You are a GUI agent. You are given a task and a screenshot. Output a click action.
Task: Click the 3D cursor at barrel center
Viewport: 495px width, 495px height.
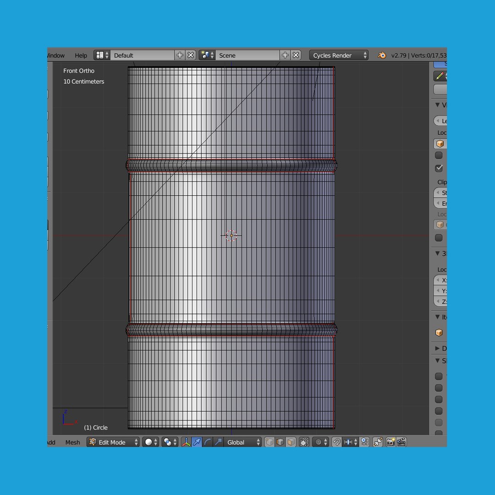pyautogui.click(x=231, y=236)
